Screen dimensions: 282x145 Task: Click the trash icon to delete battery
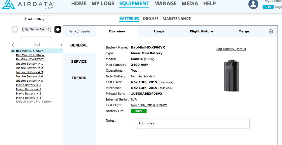coord(271,31)
